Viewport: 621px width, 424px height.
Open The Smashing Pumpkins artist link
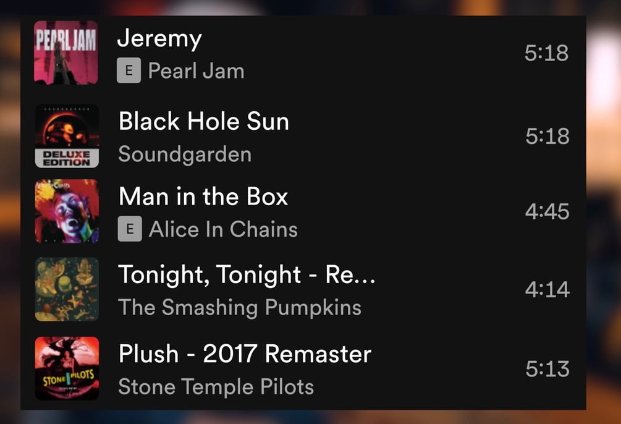point(240,308)
